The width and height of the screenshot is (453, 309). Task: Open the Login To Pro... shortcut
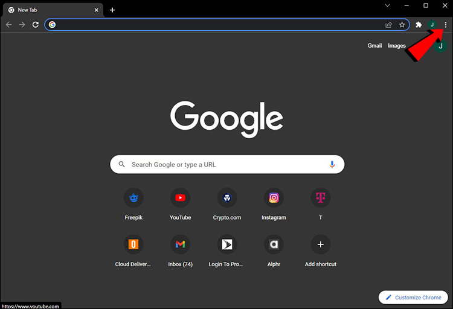[x=226, y=251]
